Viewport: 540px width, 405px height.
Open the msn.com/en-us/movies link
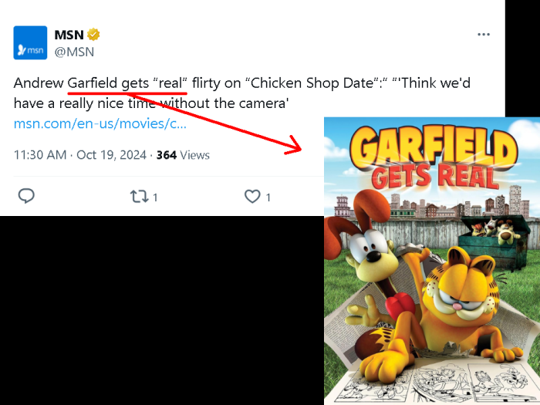click(100, 123)
